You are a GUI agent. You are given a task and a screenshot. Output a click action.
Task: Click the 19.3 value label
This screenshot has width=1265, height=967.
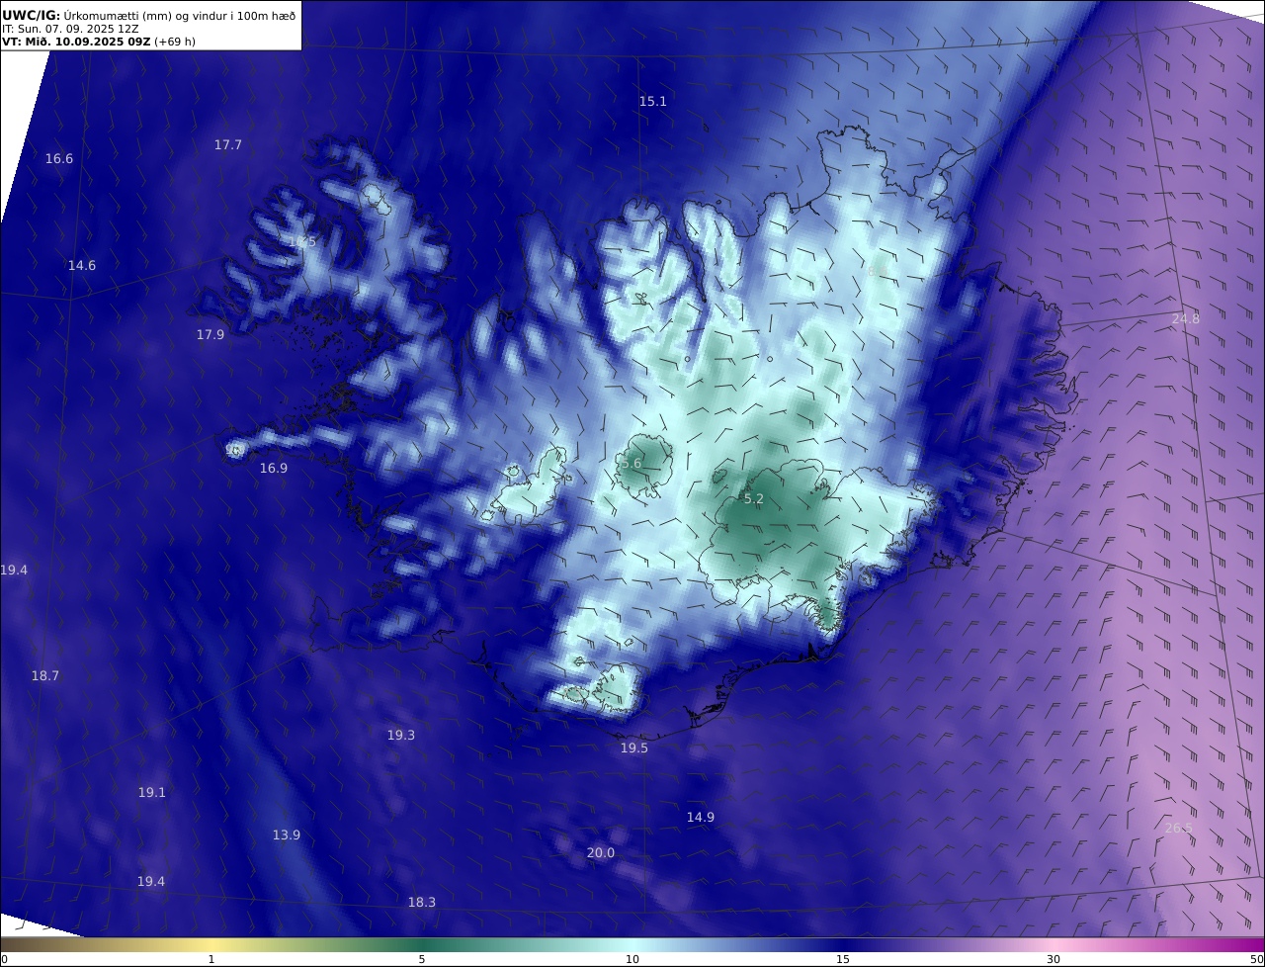(x=401, y=736)
